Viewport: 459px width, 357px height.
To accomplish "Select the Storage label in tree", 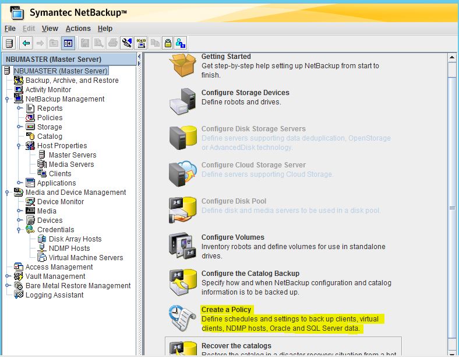I will 50,127.
